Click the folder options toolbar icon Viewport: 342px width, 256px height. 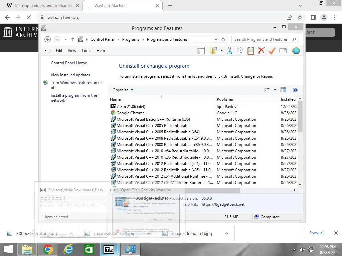coord(213,51)
